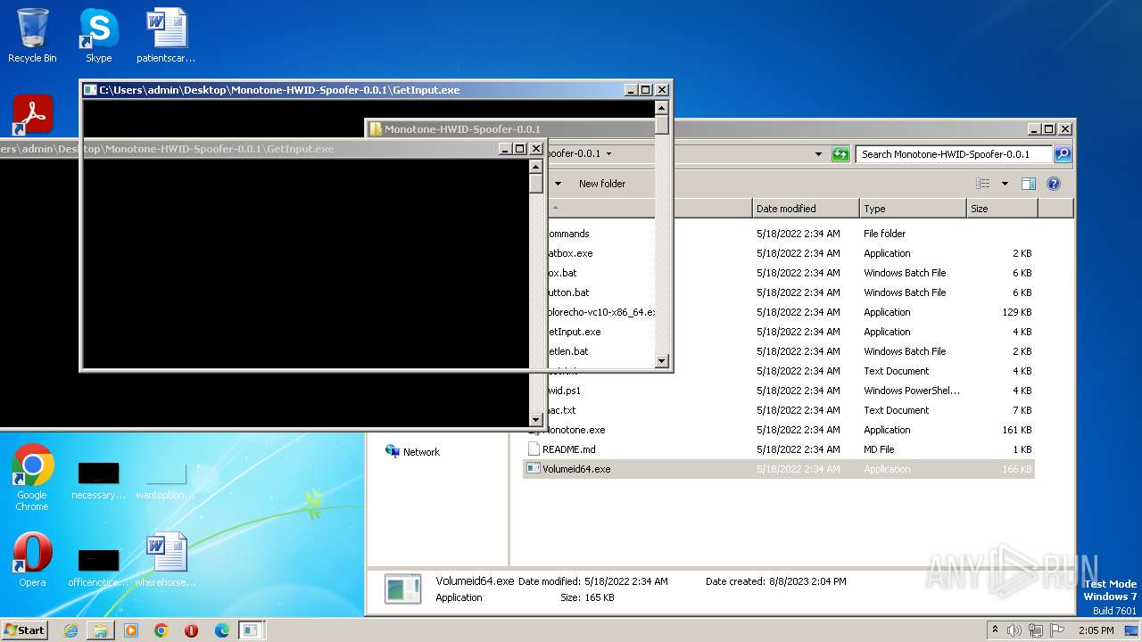Click Volumeid64.exe thumbnail in details pane
This screenshot has width=1142, height=642.
403,588
